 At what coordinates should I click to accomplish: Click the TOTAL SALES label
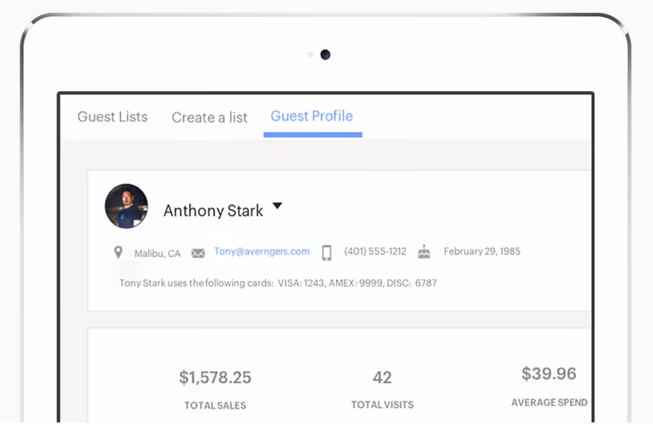(x=215, y=405)
